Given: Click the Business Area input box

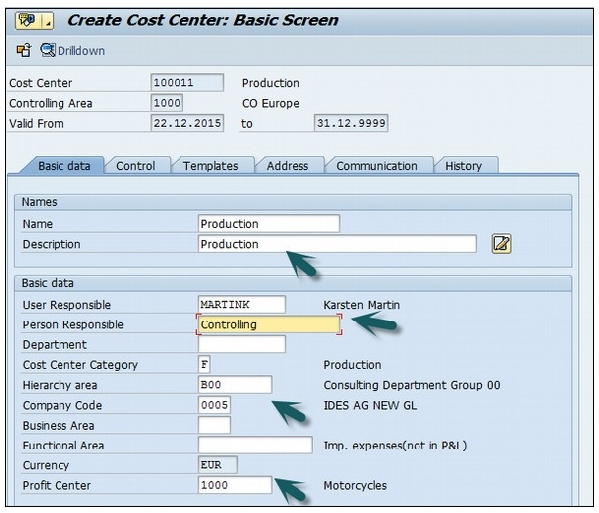Looking at the screenshot, I should 214,426.
